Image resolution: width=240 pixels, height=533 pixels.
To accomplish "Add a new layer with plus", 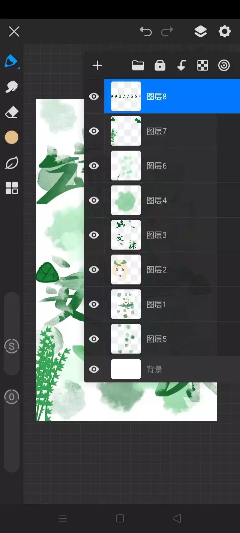I will [97, 65].
